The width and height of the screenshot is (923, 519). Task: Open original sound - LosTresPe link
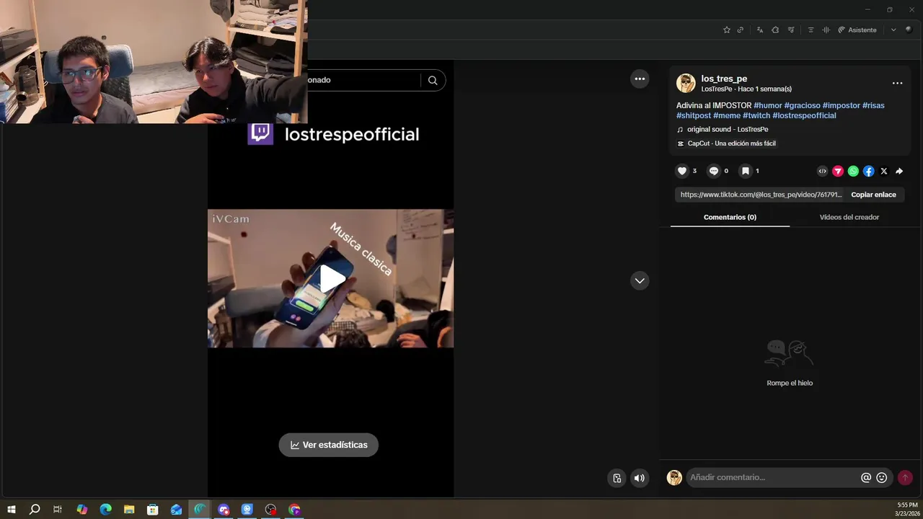(727, 130)
